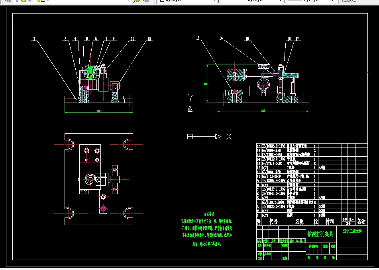Select balloon number 3 label
379x270 pixels.
pos(65,39)
